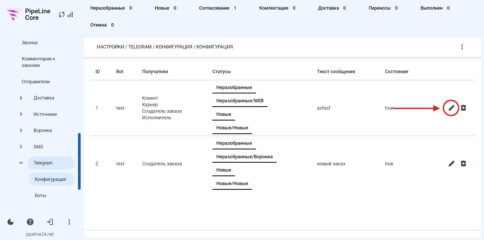484x240 pixels.
Task: Delete configuration row 1 with the trash icon
Action: click(463, 108)
